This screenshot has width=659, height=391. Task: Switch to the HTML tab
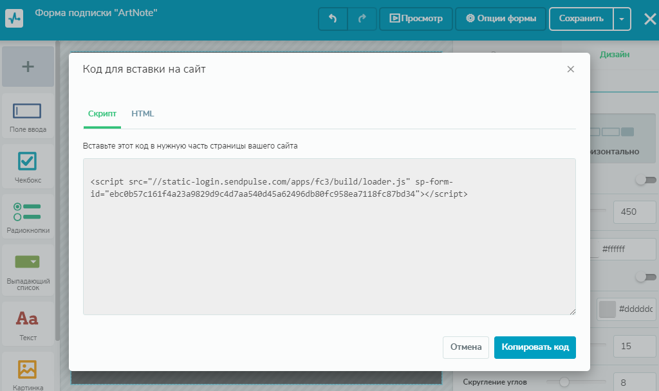pyautogui.click(x=143, y=114)
